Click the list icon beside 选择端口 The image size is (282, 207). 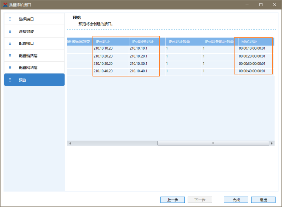[10, 19]
